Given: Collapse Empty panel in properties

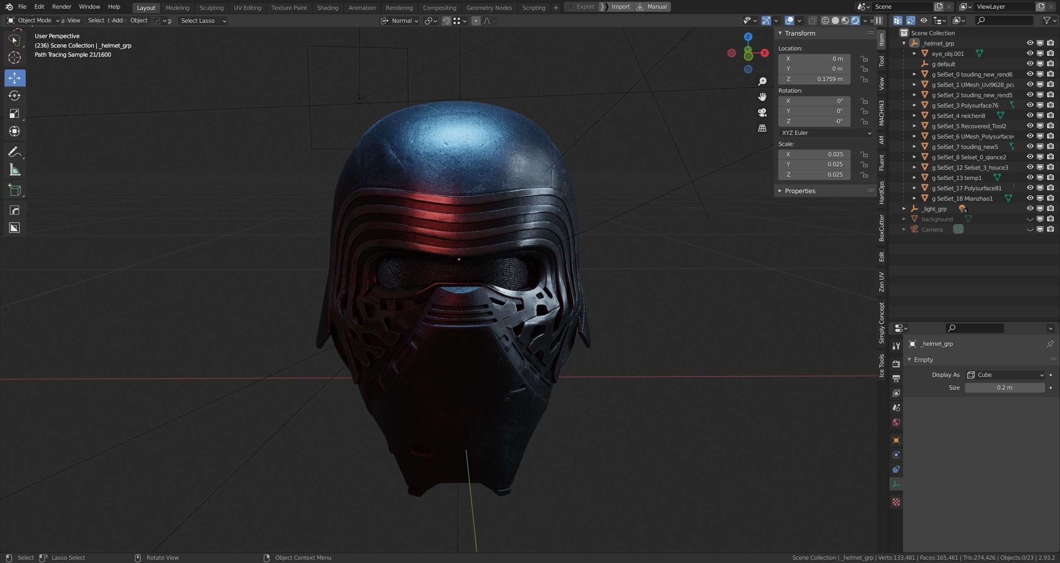Looking at the screenshot, I should 909,359.
